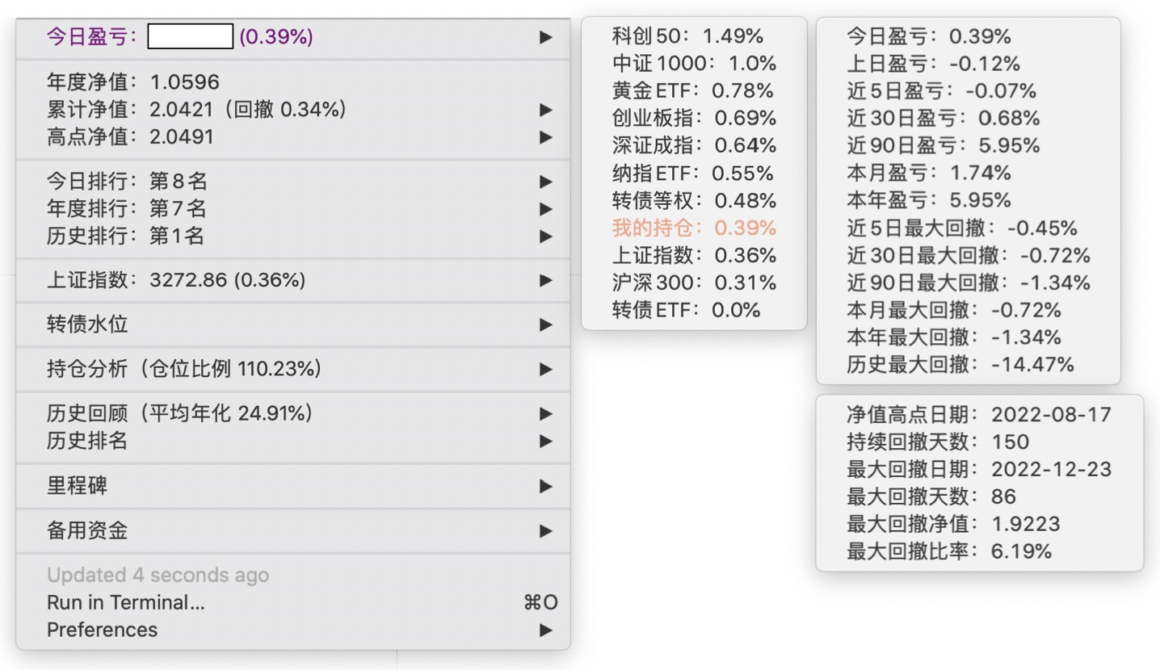This screenshot has height=670, width=1160.
Task: Click the 科创50 1.49% entry
Action: pyautogui.click(x=687, y=36)
